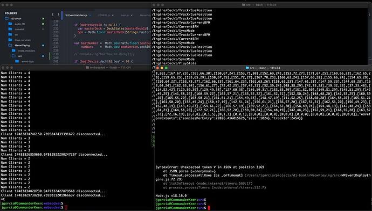Minimize the front src terminal window

(162, 68)
